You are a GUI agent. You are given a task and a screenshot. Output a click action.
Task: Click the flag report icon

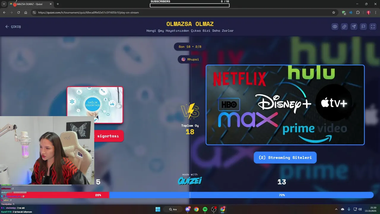pyautogui.click(x=363, y=26)
